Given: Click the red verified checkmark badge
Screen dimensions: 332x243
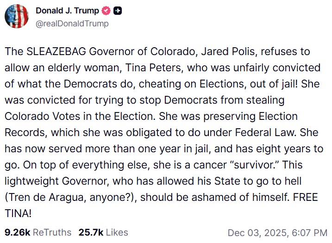Looking at the screenshot, I should (106, 11).
